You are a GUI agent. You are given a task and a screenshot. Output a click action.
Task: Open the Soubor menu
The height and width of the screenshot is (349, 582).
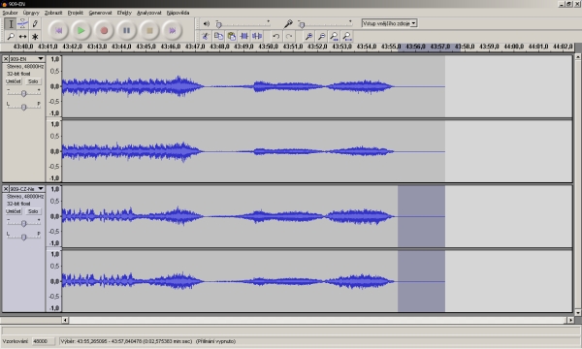coord(10,13)
